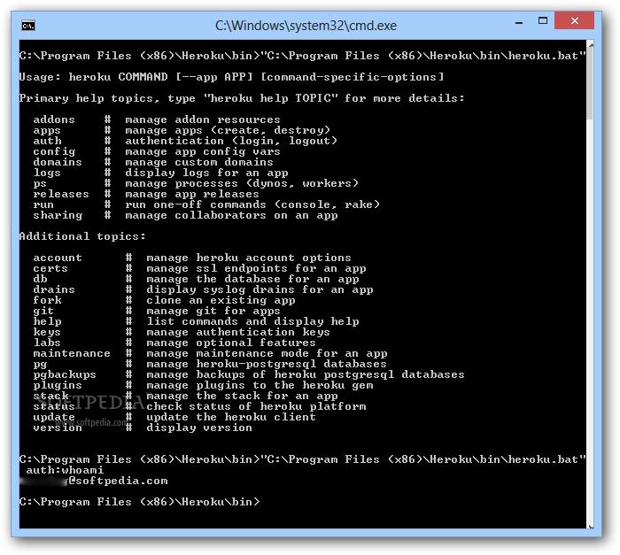Click the 'keys' topic text

click(47, 333)
